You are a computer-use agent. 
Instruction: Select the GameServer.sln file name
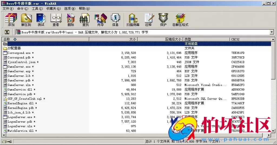(x=19, y=85)
